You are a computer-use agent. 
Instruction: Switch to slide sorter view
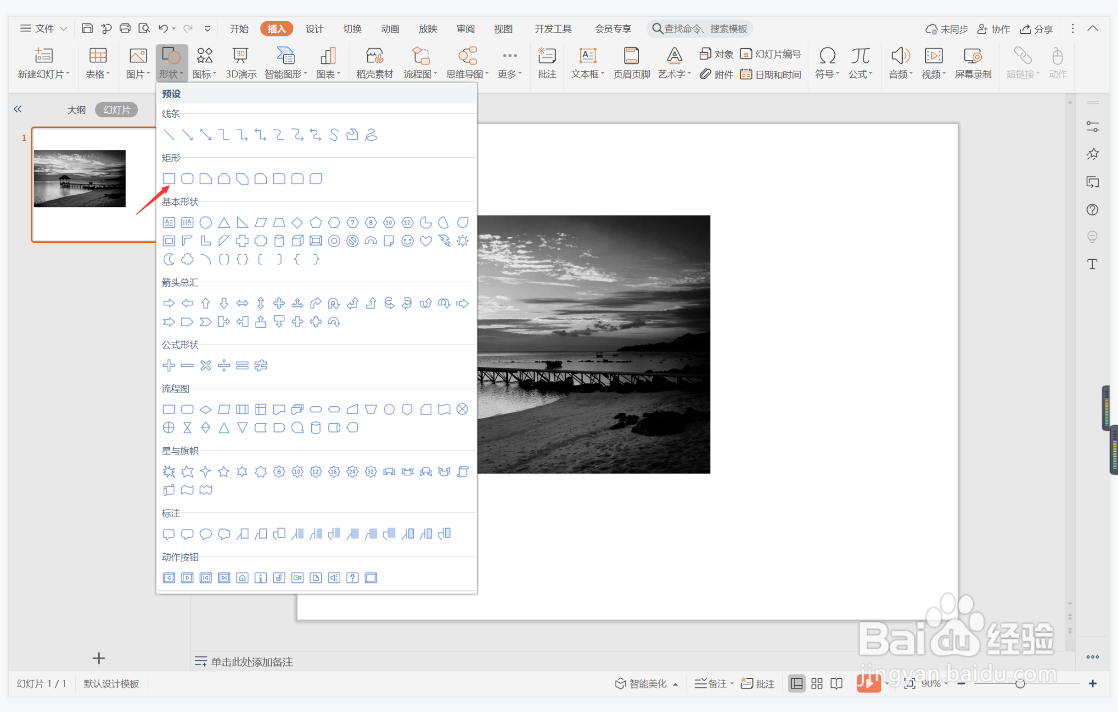click(817, 683)
